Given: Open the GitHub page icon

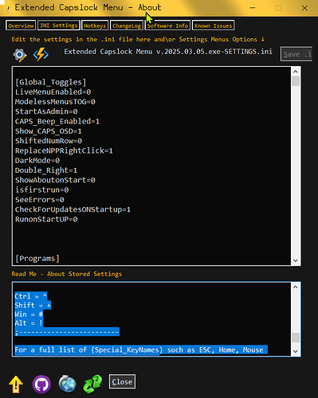Looking at the screenshot, I should click(41, 384).
